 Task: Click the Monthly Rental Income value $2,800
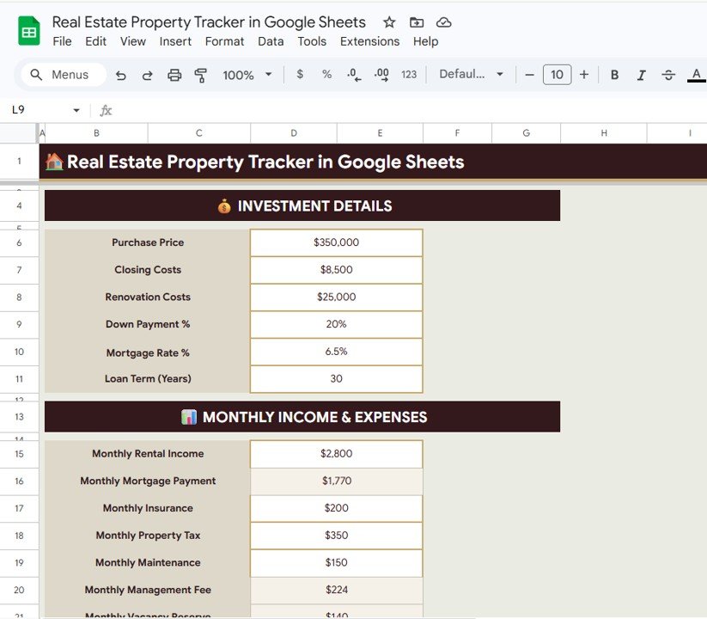pyautogui.click(x=337, y=454)
